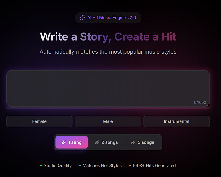The width and height of the screenshot is (221, 177).
Task: Click the Matches Hot Styles label
Action: click(x=102, y=165)
